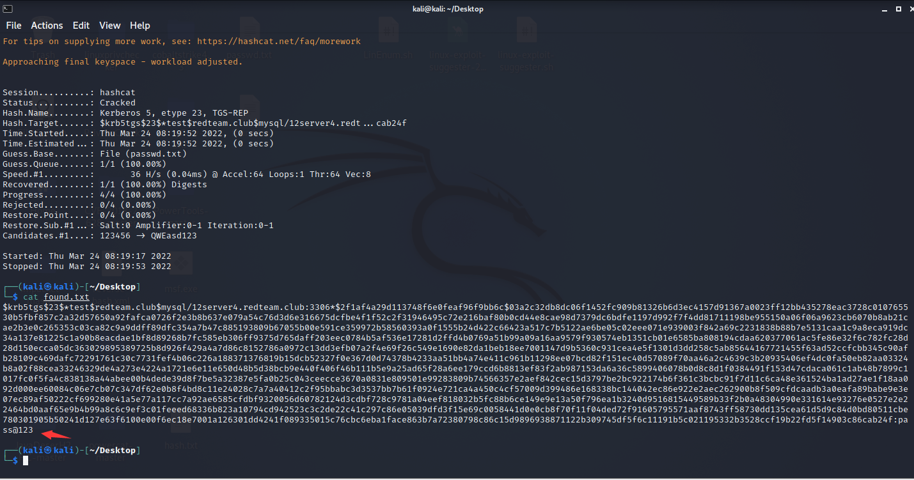The width and height of the screenshot is (914, 480).
Task: Click the Guess.Queue line
Action: tap(84, 164)
